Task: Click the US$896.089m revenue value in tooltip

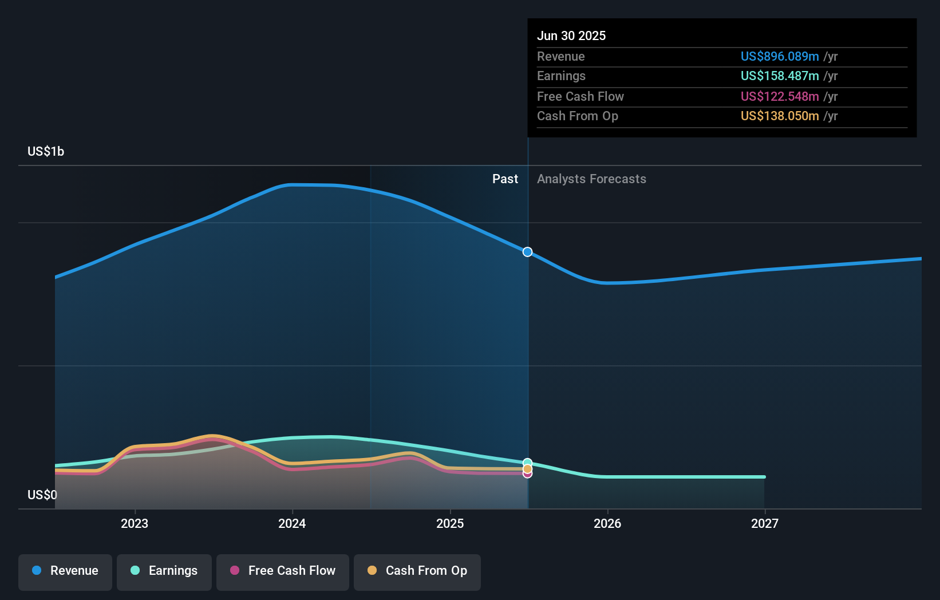Action: (780, 57)
